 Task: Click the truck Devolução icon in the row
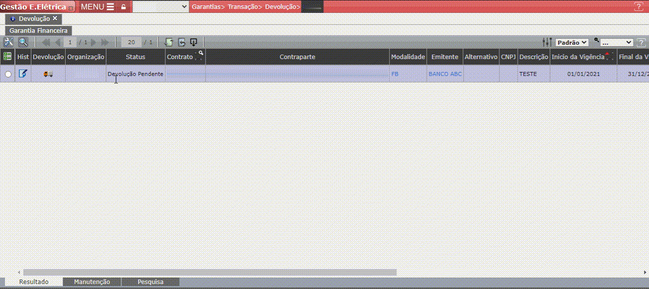tap(48, 74)
